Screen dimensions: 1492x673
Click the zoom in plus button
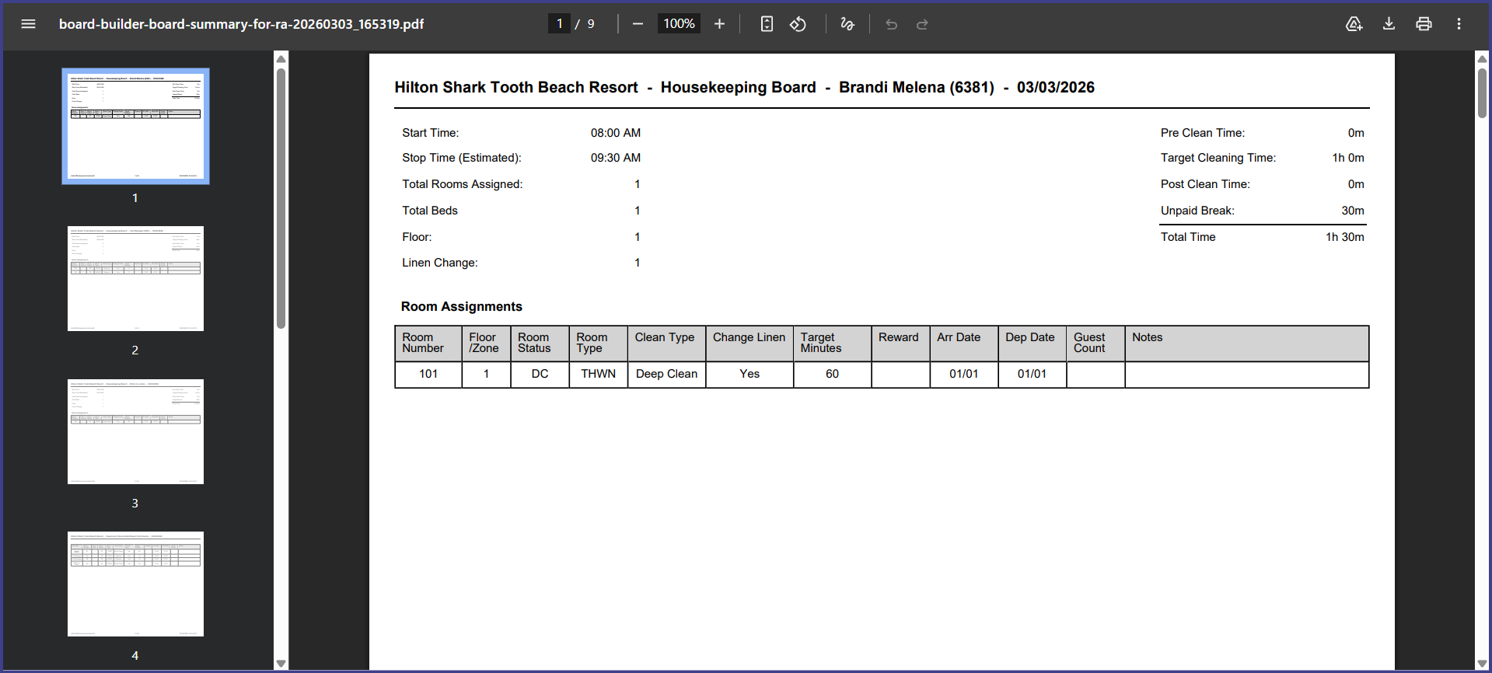[719, 24]
